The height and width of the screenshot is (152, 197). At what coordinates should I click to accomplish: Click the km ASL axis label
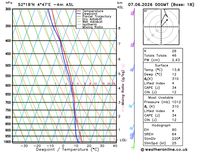(x=120, y=5)
